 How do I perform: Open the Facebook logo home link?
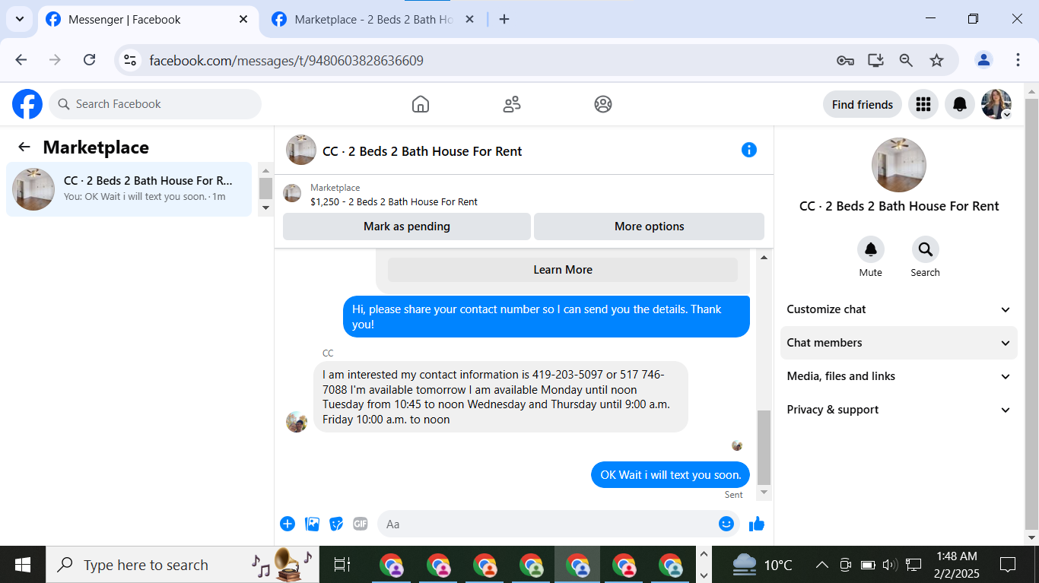[27, 104]
